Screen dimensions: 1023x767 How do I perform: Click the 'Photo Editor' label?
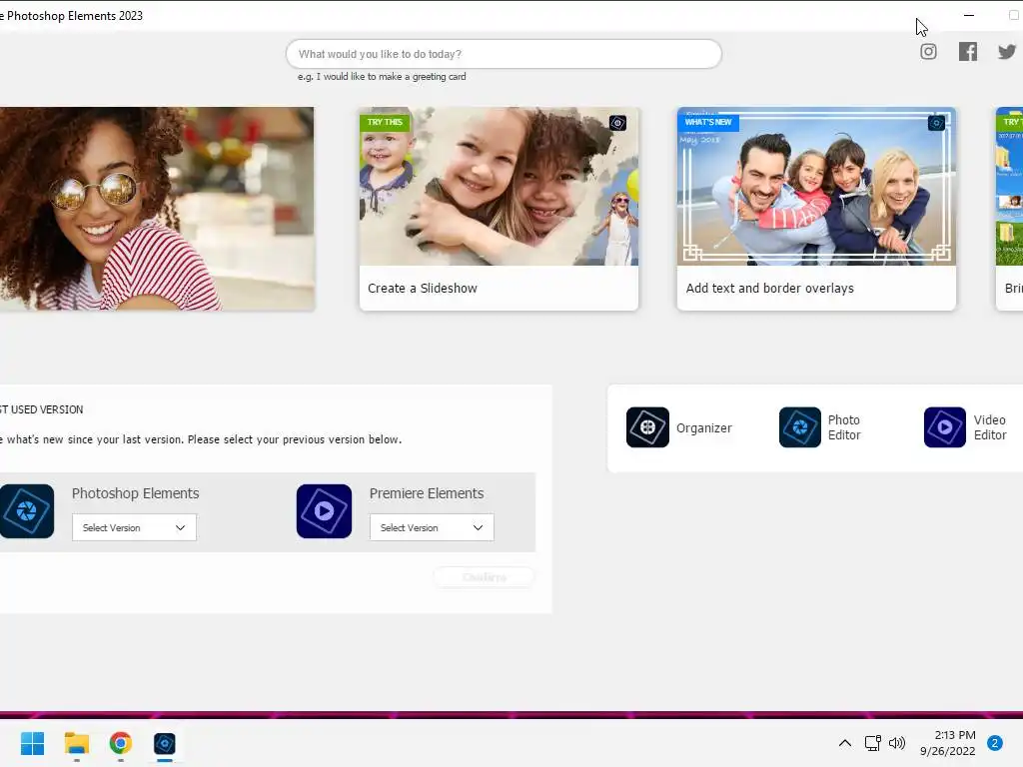click(x=844, y=427)
